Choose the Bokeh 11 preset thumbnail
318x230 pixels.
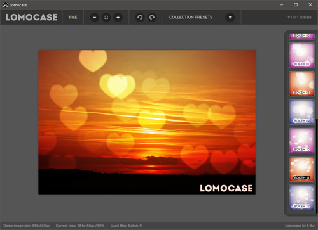point(301,169)
